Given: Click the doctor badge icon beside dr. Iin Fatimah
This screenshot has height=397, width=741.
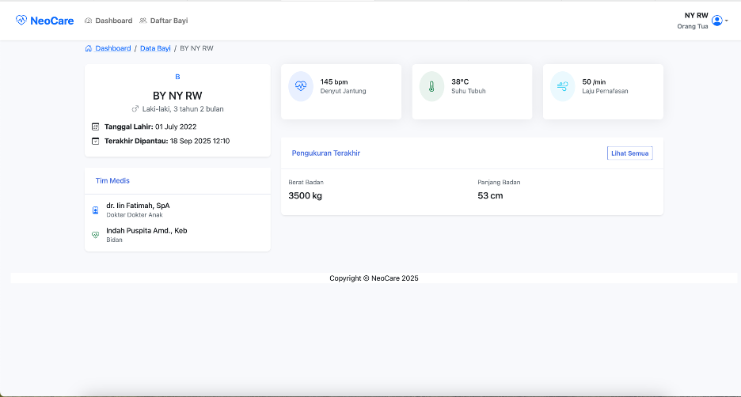Looking at the screenshot, I should pos(96,210).
